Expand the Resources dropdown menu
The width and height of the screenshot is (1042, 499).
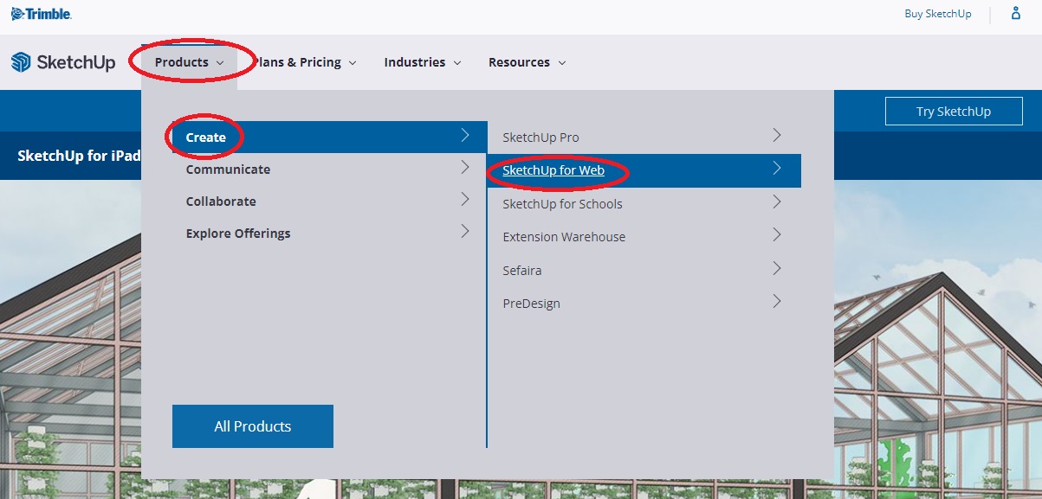pyautogui.click(x=527, y=62)
